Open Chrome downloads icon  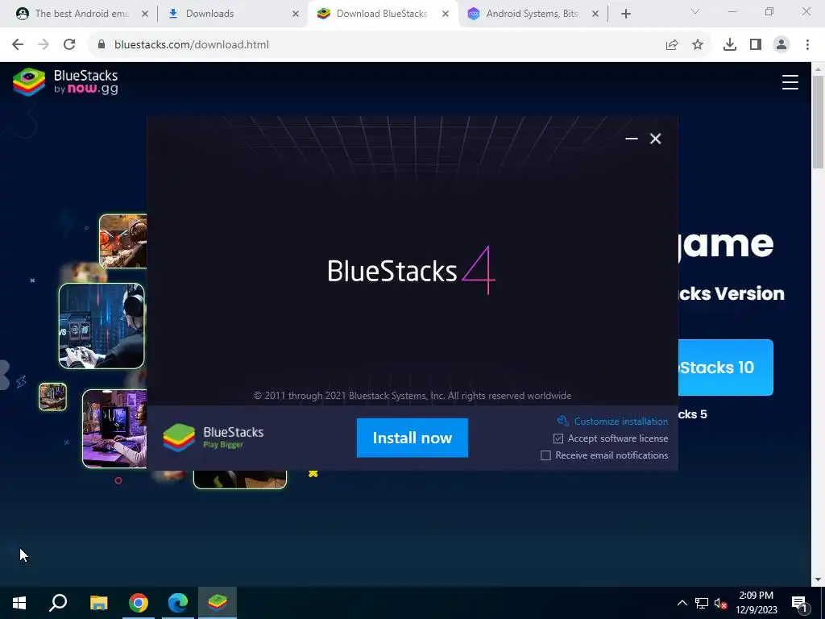[730, 45]
